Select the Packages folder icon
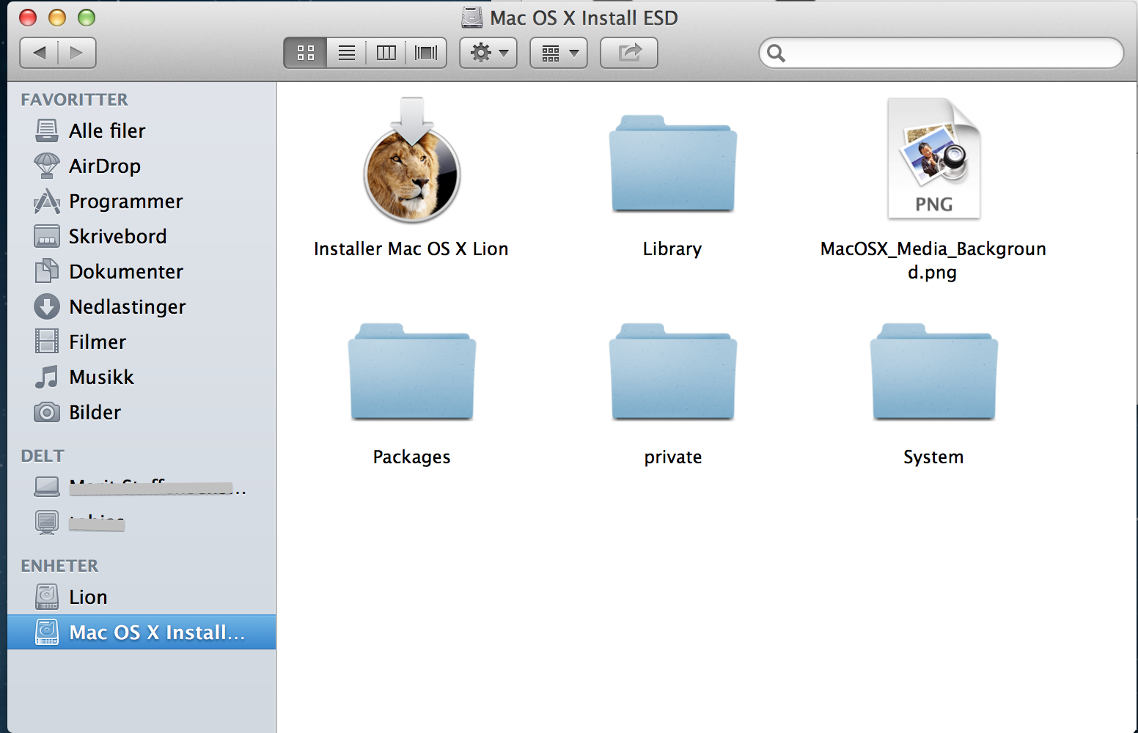This screenshot has width=1138, height=733. (412, 372)
